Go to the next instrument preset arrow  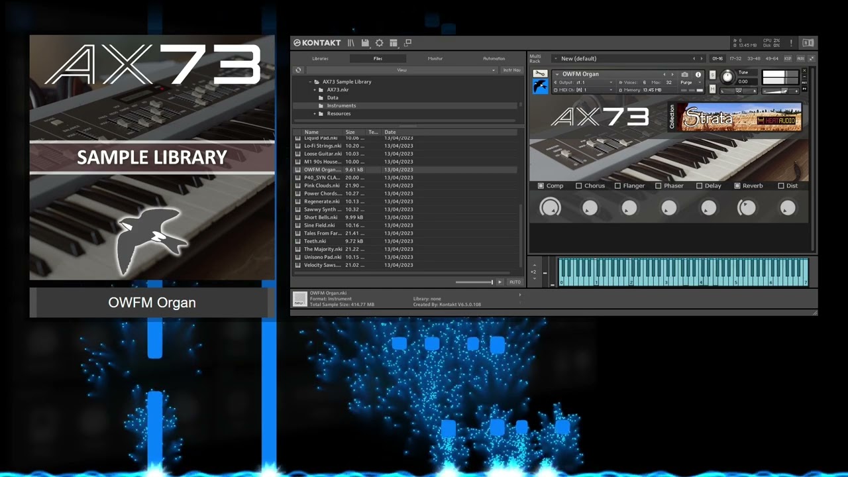point(672,74)
